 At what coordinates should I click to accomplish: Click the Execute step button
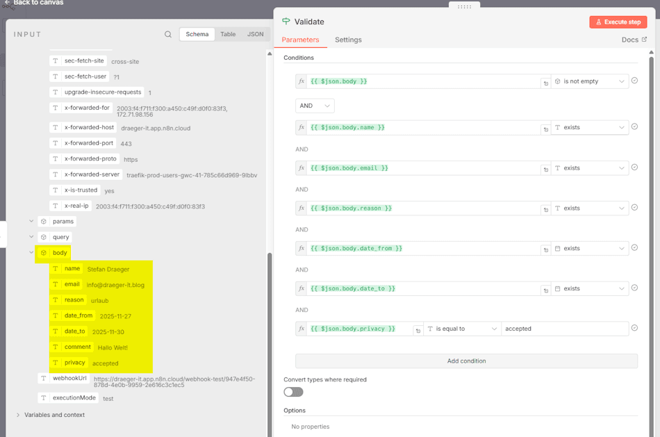[618, 22]
